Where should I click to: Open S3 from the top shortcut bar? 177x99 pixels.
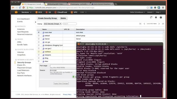[x=48, y=12]
